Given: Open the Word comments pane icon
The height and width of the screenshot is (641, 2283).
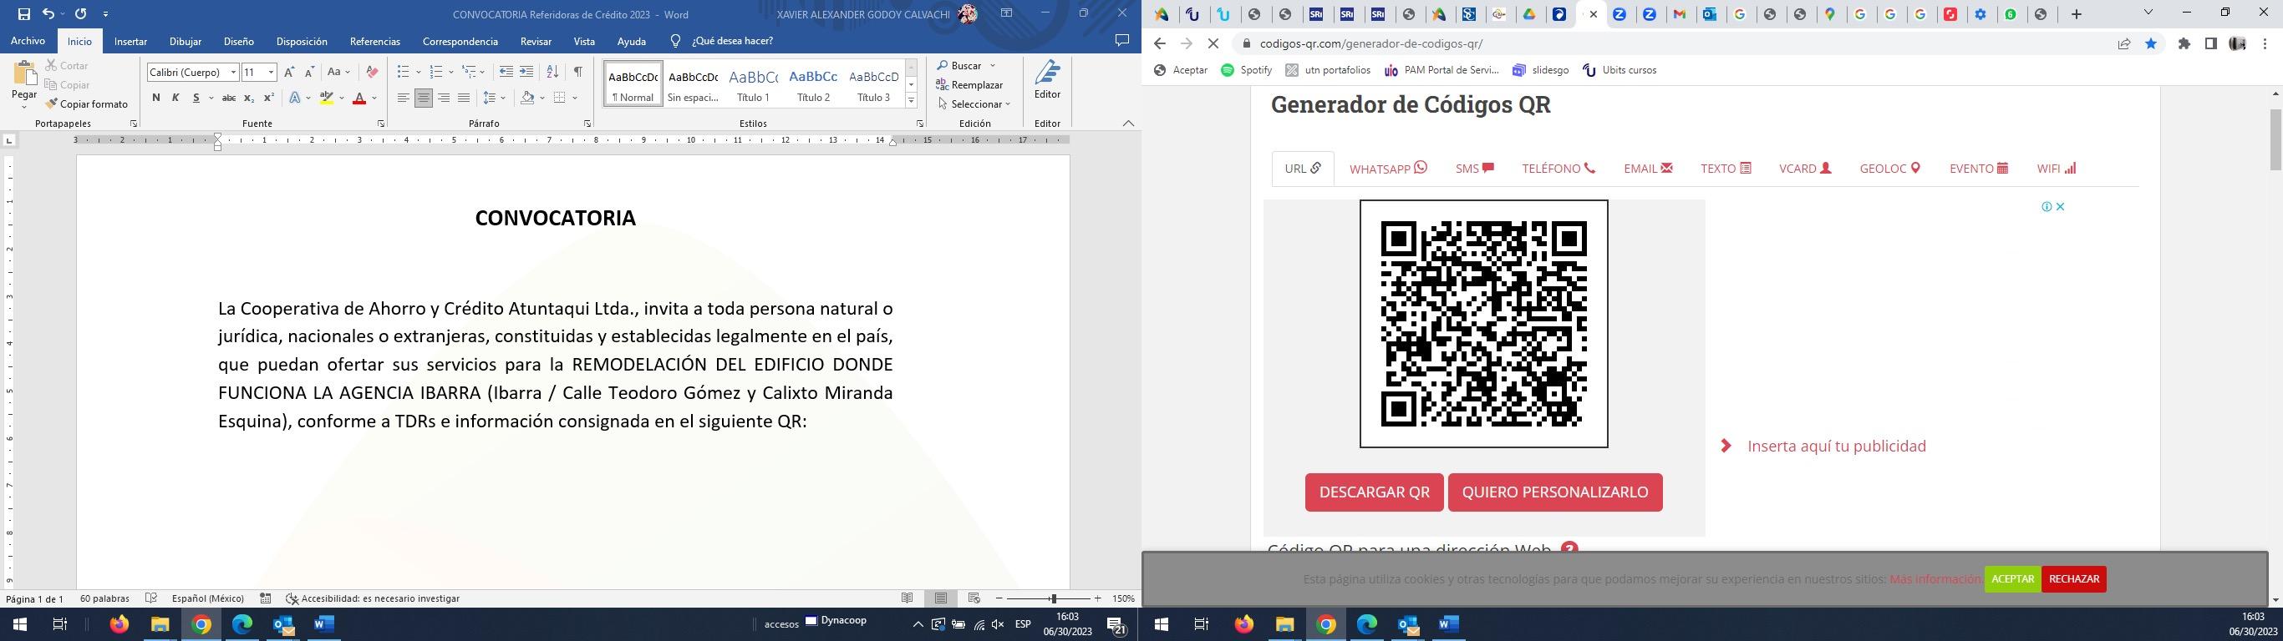Looking at the screenshot, I should pyautogui.click(x=1121, y=41).
